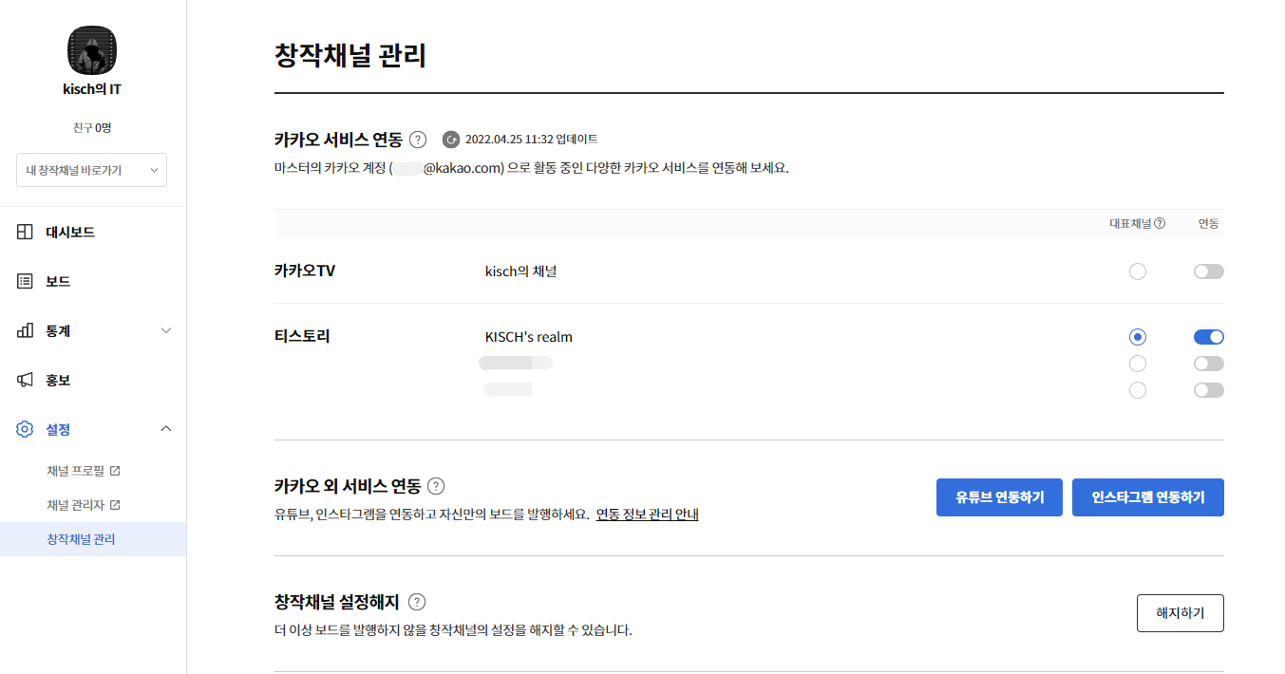This screenshot has height=674, width=1285.
Task: Click the 친구 0명 text
Action: (x=92, y=127)
